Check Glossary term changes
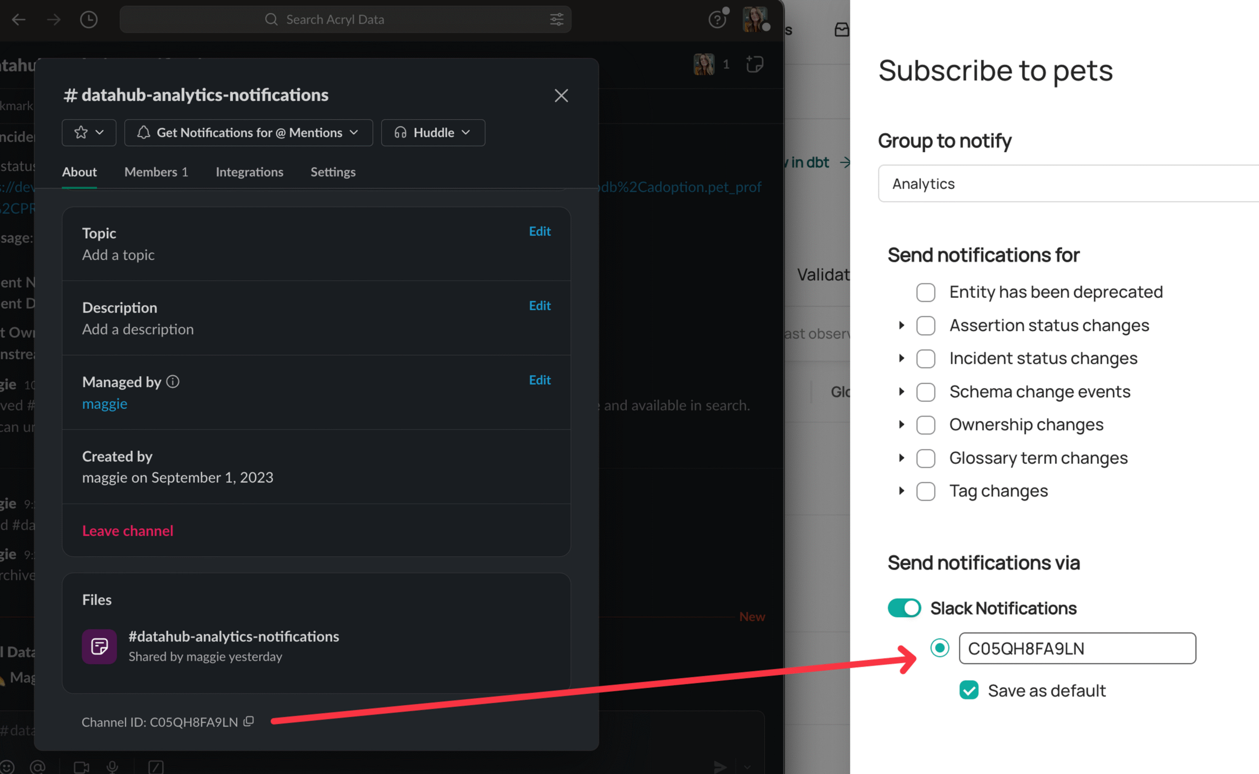This screenshot has height=774, width=1259. [x=926, y=458]
